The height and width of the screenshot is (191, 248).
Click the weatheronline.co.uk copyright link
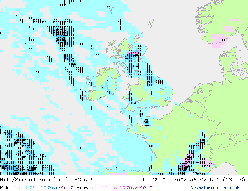pyautogui.click(x=215, y=187)
